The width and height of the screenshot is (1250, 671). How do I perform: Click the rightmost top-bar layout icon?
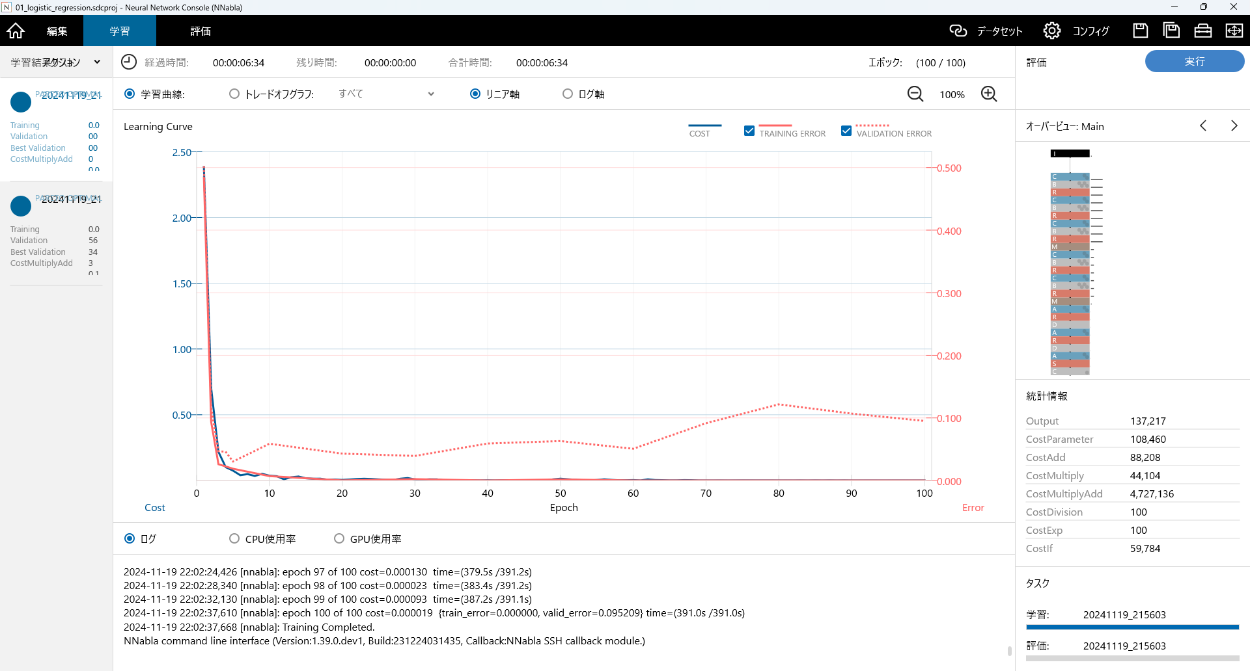[1234, 31]
